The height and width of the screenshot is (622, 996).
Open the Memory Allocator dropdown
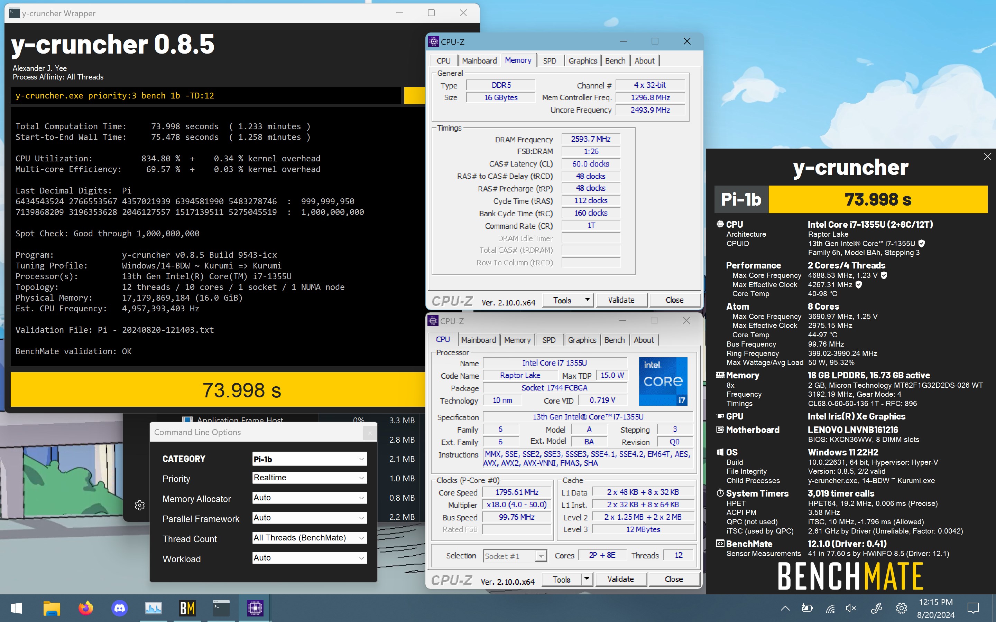pos(310,498)
